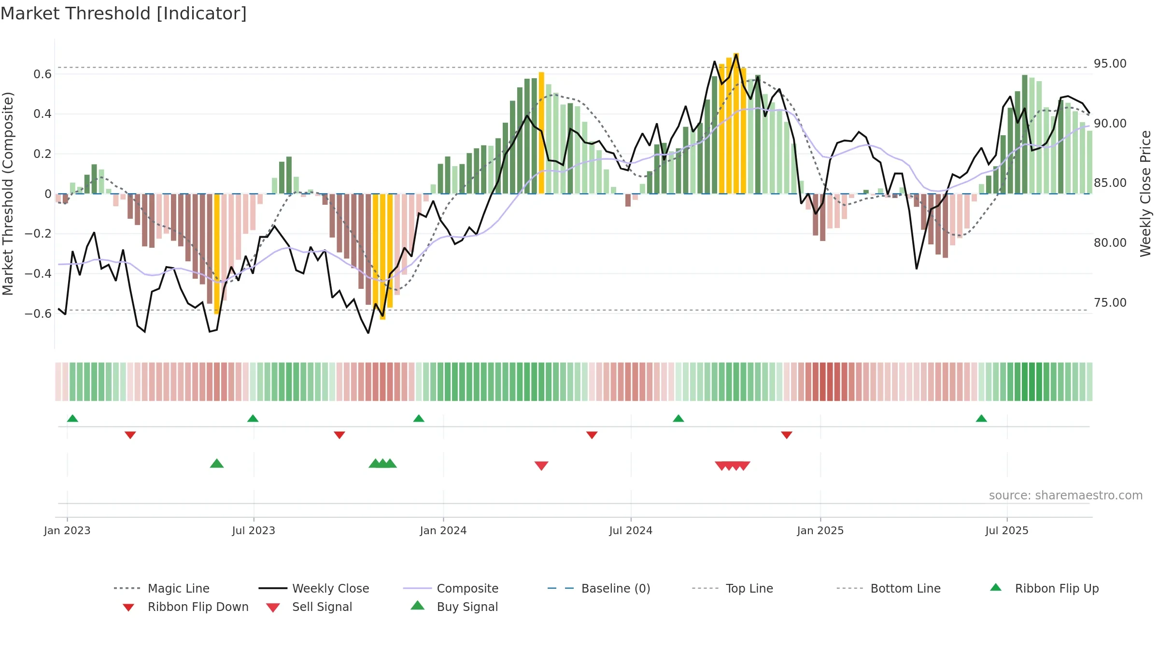
Task: Select Ribbon Flip Up marker in Dec 2023
Action: click(419, 418)
